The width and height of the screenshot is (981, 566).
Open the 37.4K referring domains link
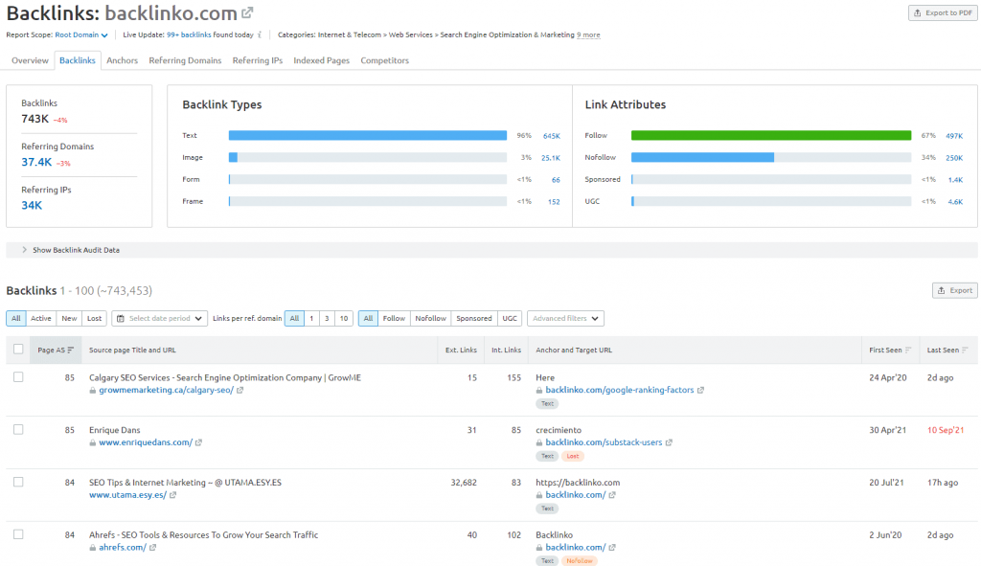(36, 162)
